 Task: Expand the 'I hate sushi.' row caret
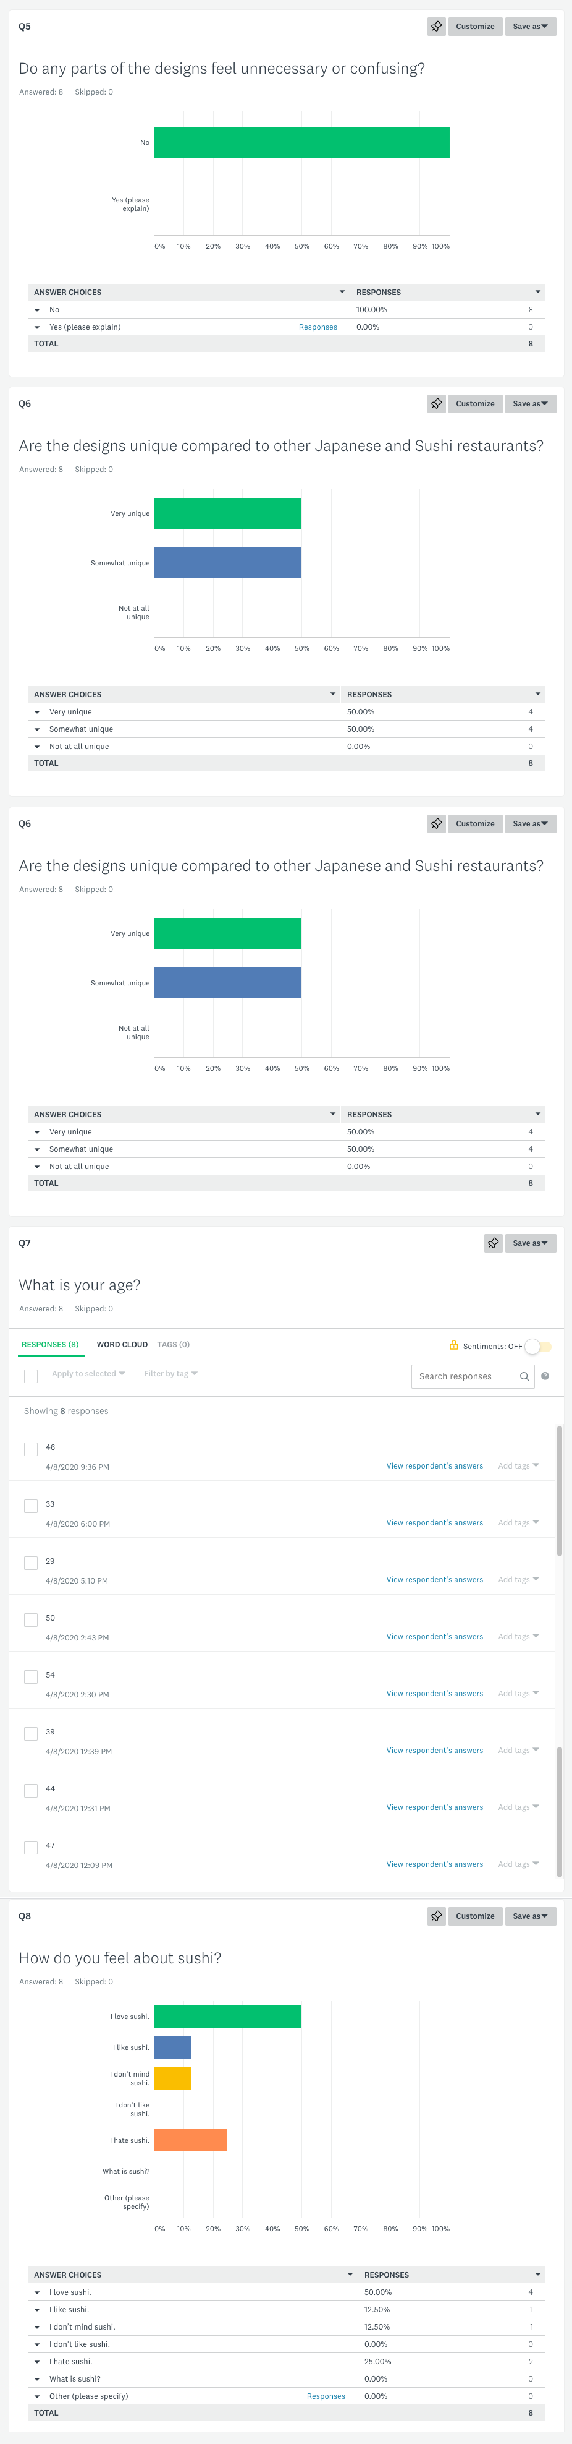(x=37, y=2362)
